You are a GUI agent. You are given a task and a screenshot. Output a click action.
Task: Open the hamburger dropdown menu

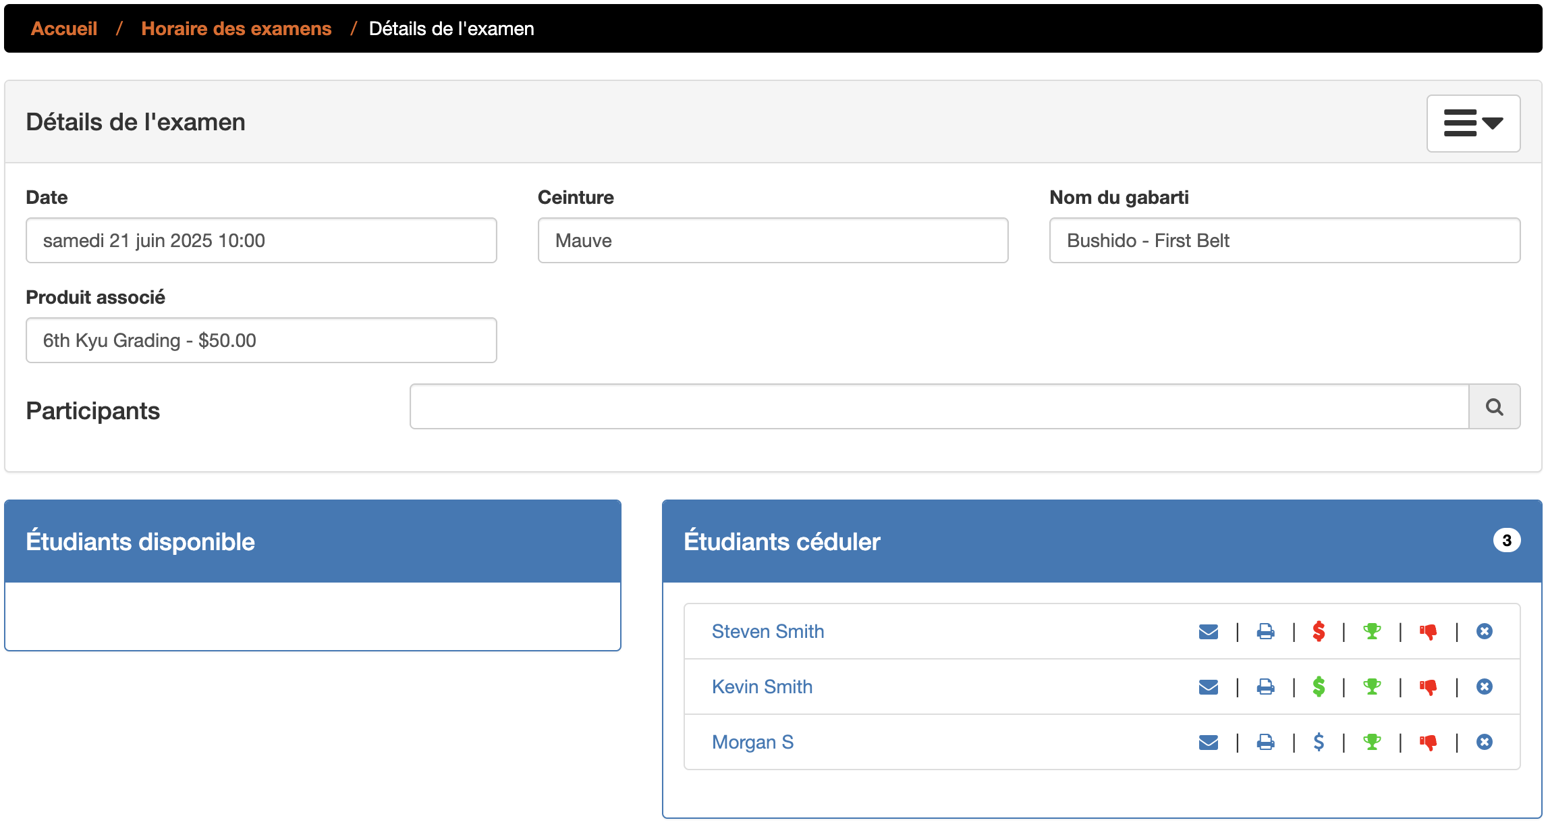(x=1472, y=123)
